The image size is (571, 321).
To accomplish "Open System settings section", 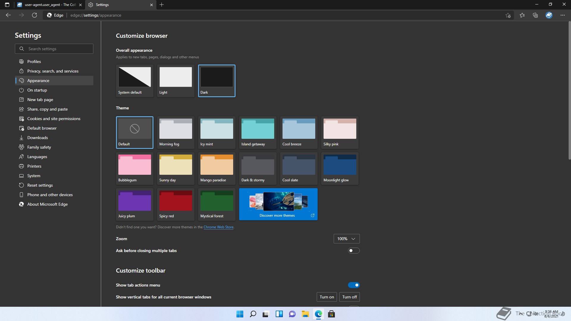I will tap(33, 176).
